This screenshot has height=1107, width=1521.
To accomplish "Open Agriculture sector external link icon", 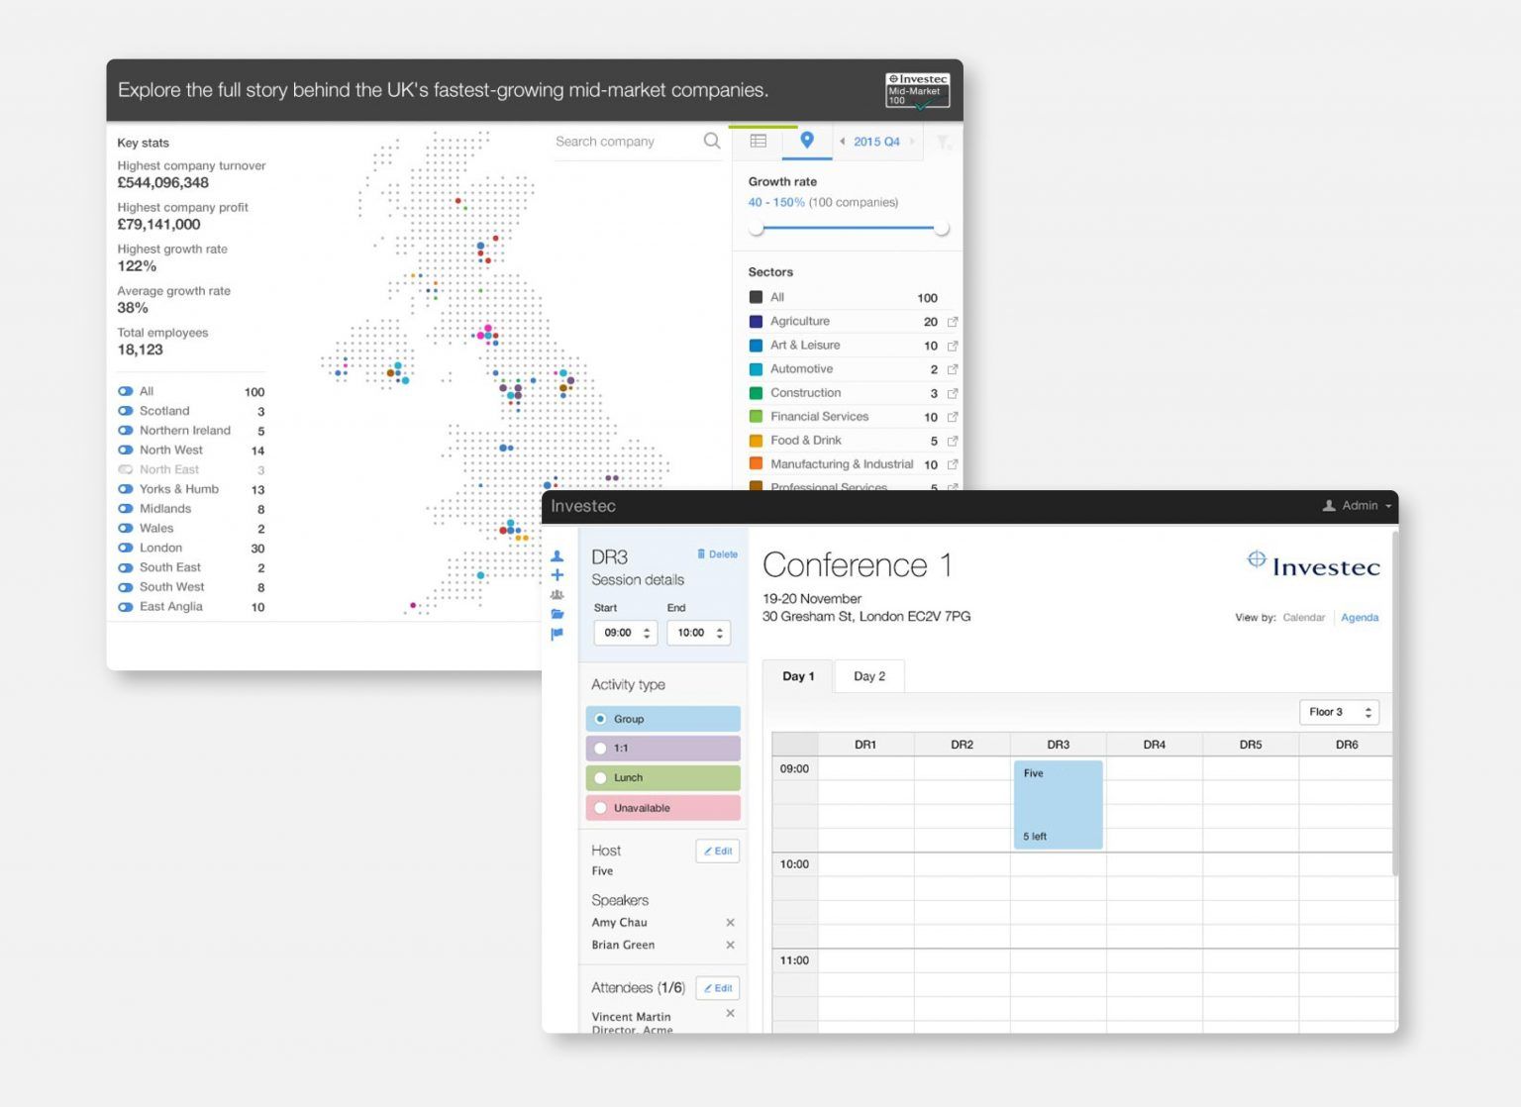I will 953,322.
